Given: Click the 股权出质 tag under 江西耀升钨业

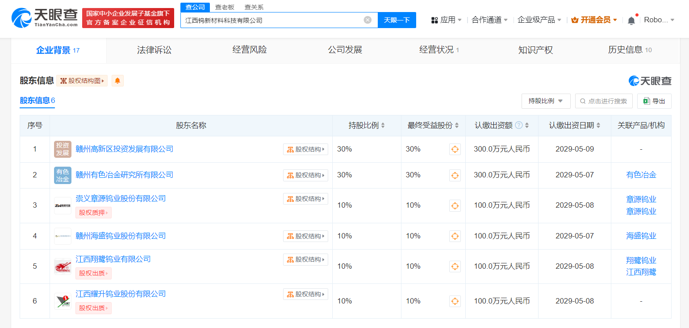Looking at the screenshot, I should click(93, 308).
